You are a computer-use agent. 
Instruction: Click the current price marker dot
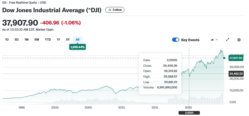[x=224, y=58]
